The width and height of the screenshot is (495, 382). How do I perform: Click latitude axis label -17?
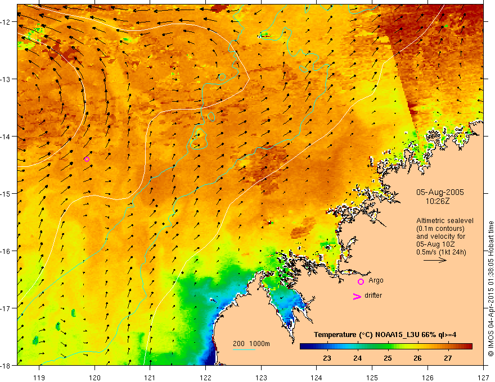(x=6, y=308)
